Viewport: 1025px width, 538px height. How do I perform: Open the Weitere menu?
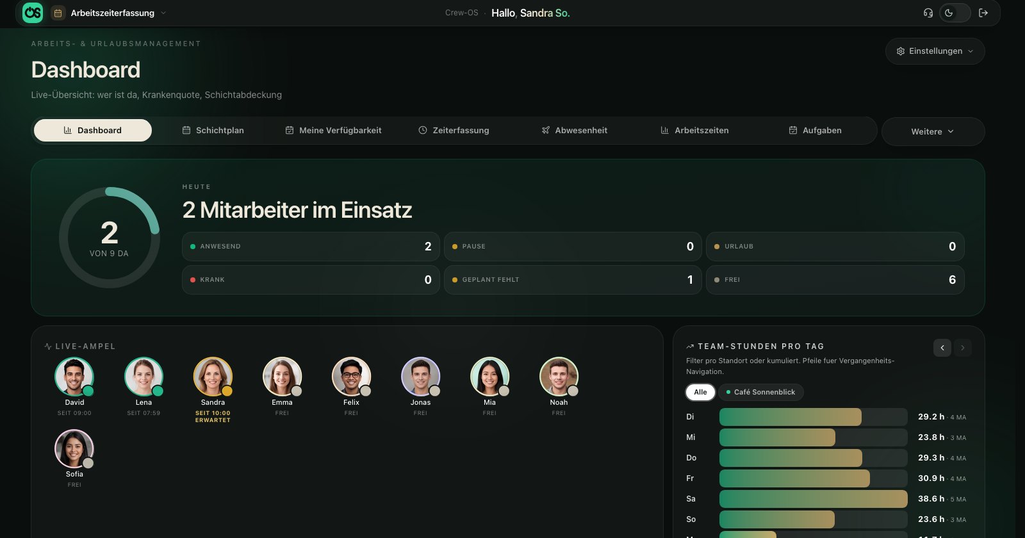click(x=933, y=131)
